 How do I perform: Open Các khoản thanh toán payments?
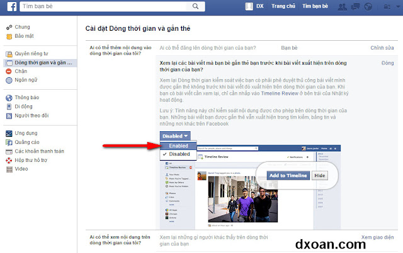pyautogui.click(x=39, y=151)
